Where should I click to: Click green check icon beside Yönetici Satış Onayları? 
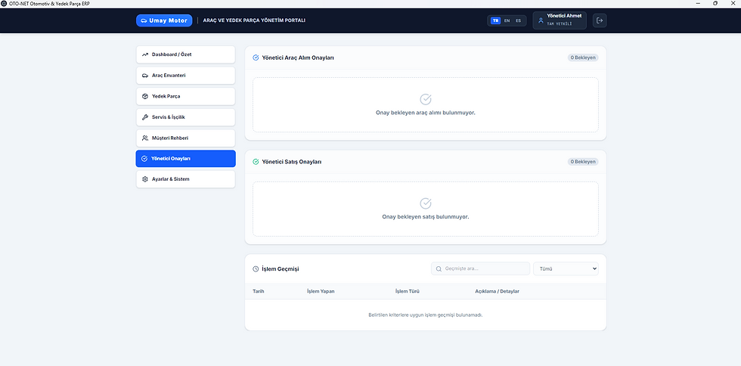coord(256,162)
